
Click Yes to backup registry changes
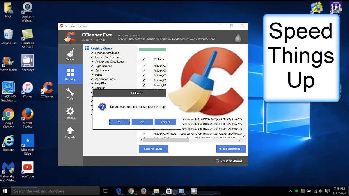(x=119, y=122)
